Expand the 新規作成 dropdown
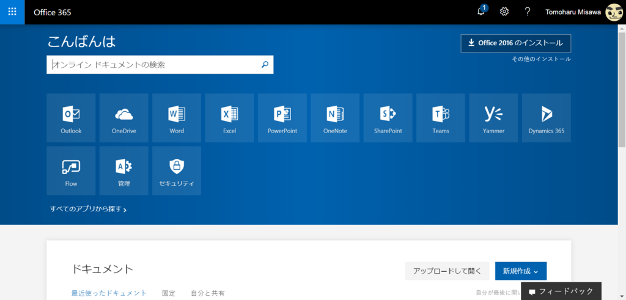Image resolution: width=626 pixels, height=300 pixels. tap(521, 271)
